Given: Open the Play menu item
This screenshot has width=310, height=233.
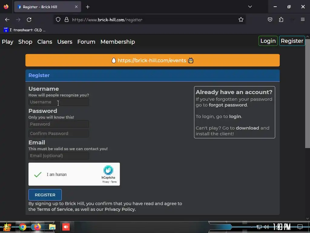Looking at the screenshot, I should point(8,42).
